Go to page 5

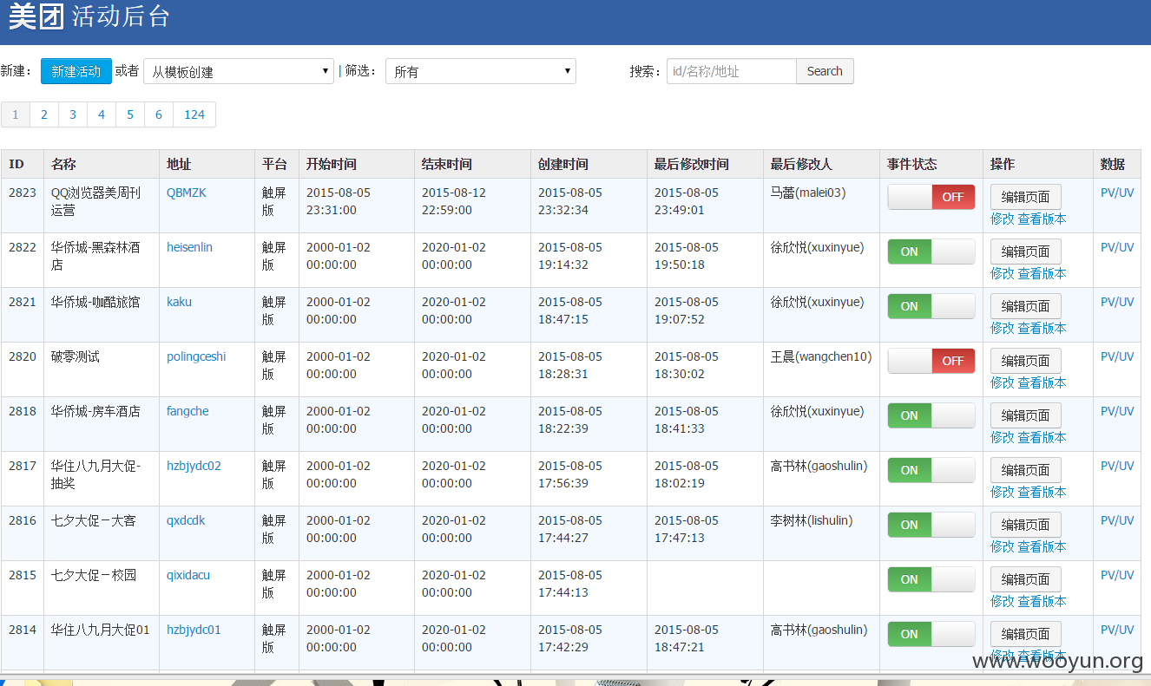click(130, 114)
